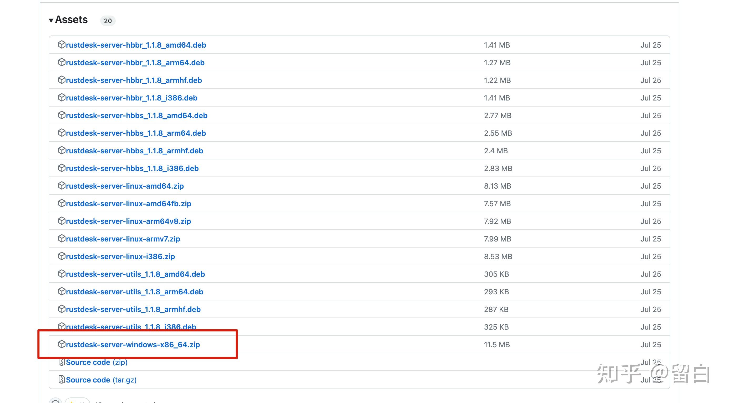Viewport: 730px width, 403px height.
Task: Download rustdesk-server-hbbs_1.1.8_i386.deb
Action: [x=132, y=168]
